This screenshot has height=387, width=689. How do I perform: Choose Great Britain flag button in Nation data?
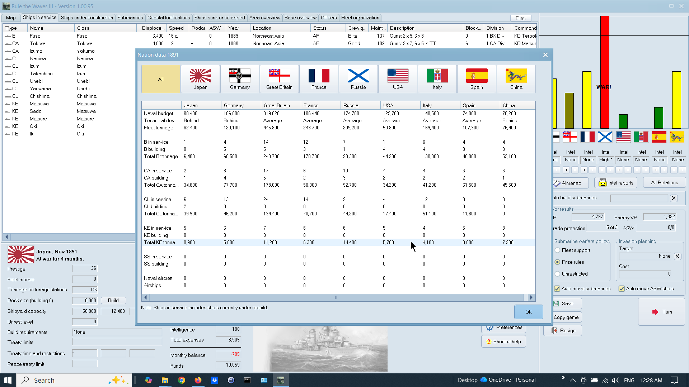[279, 79]
